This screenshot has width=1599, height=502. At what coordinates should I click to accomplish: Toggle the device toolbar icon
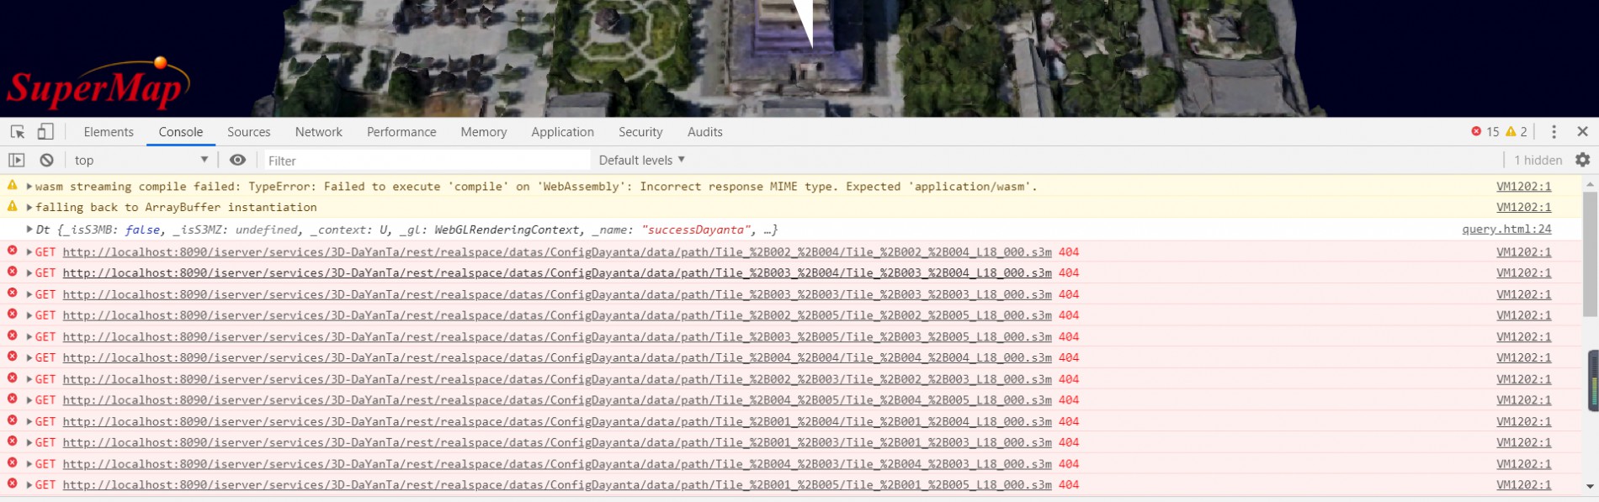(x=45, y=132)
